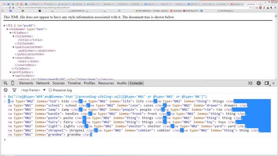This screenshot has width=278, height=156.
Task: Click the </titleStmt> closing tag
Action: point(25,43)
